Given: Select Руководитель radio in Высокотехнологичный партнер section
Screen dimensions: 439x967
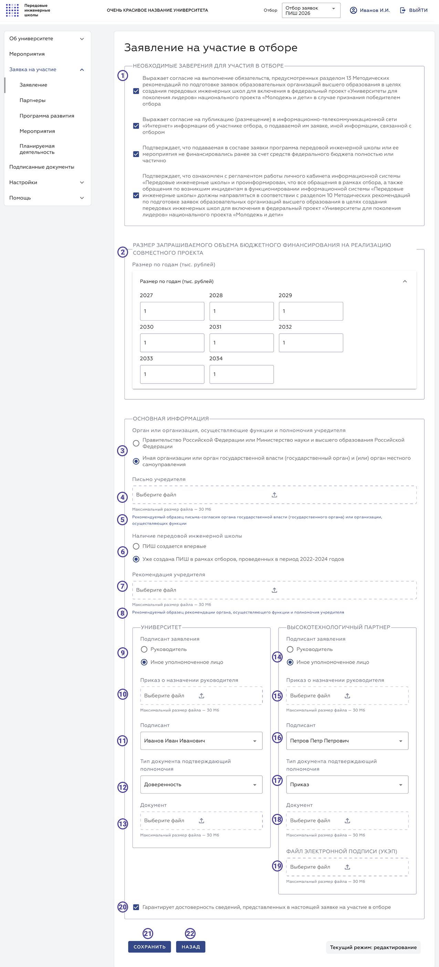Looking at the screenshot, I should tap(290, 649).
